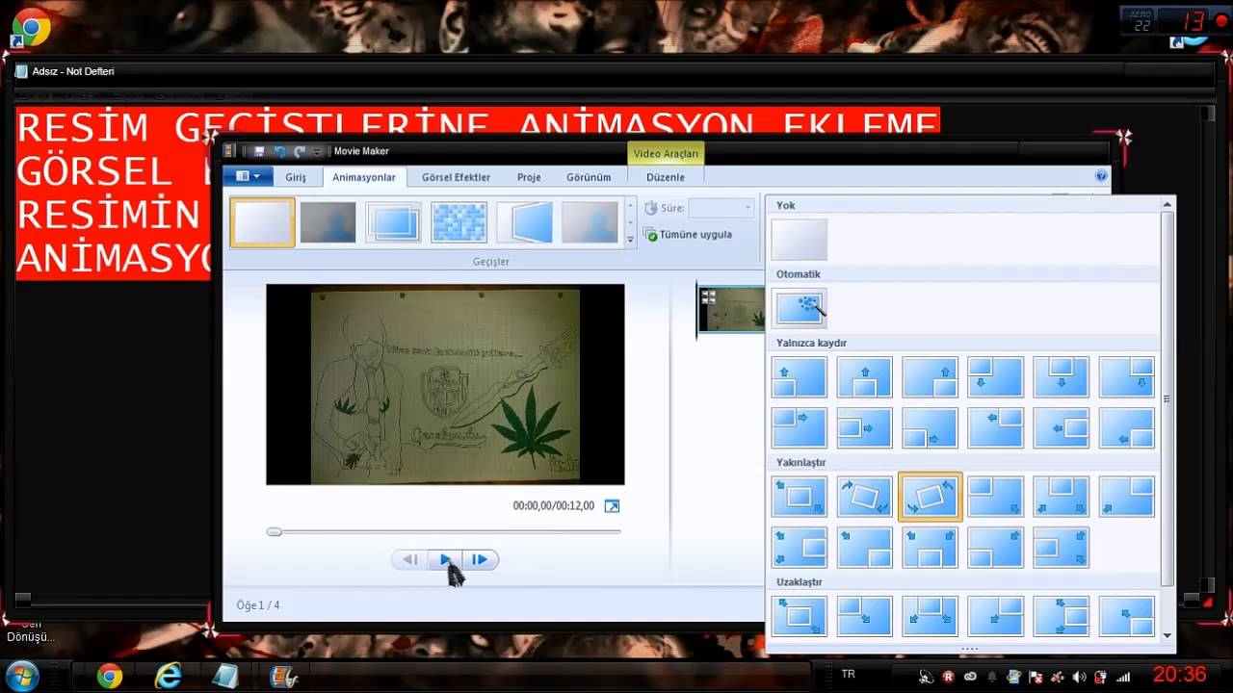Click the TR language indicator
1233x693 pixels.
tap(849, 675)
